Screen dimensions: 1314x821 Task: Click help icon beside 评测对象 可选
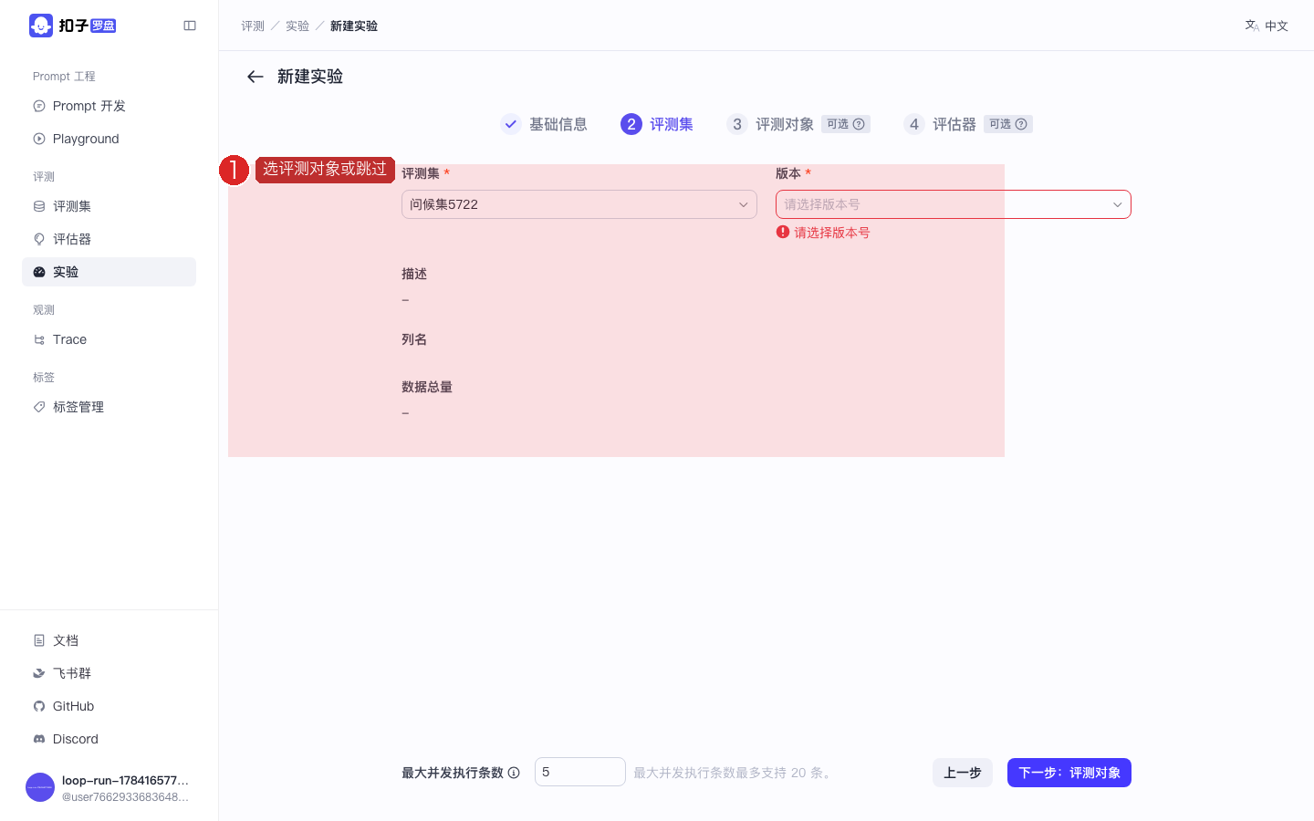click(859, 124)
